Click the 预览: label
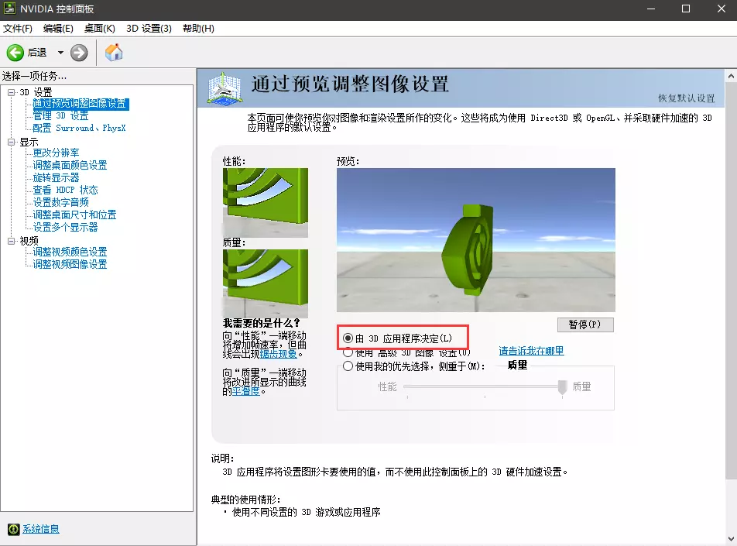737x546 pixels. coord(348,161)
